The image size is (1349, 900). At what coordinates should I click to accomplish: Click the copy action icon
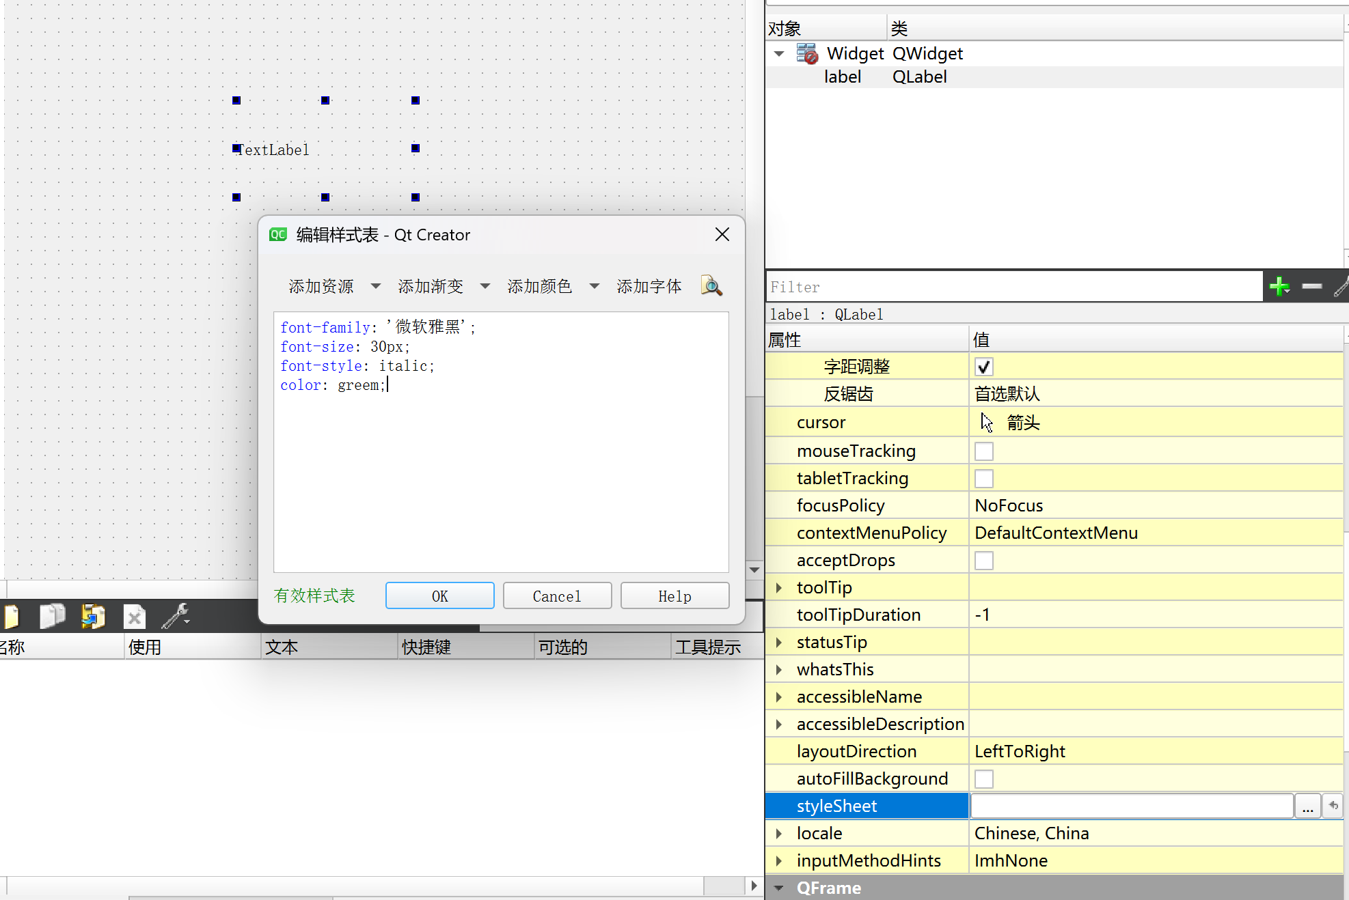pos(52,617)
